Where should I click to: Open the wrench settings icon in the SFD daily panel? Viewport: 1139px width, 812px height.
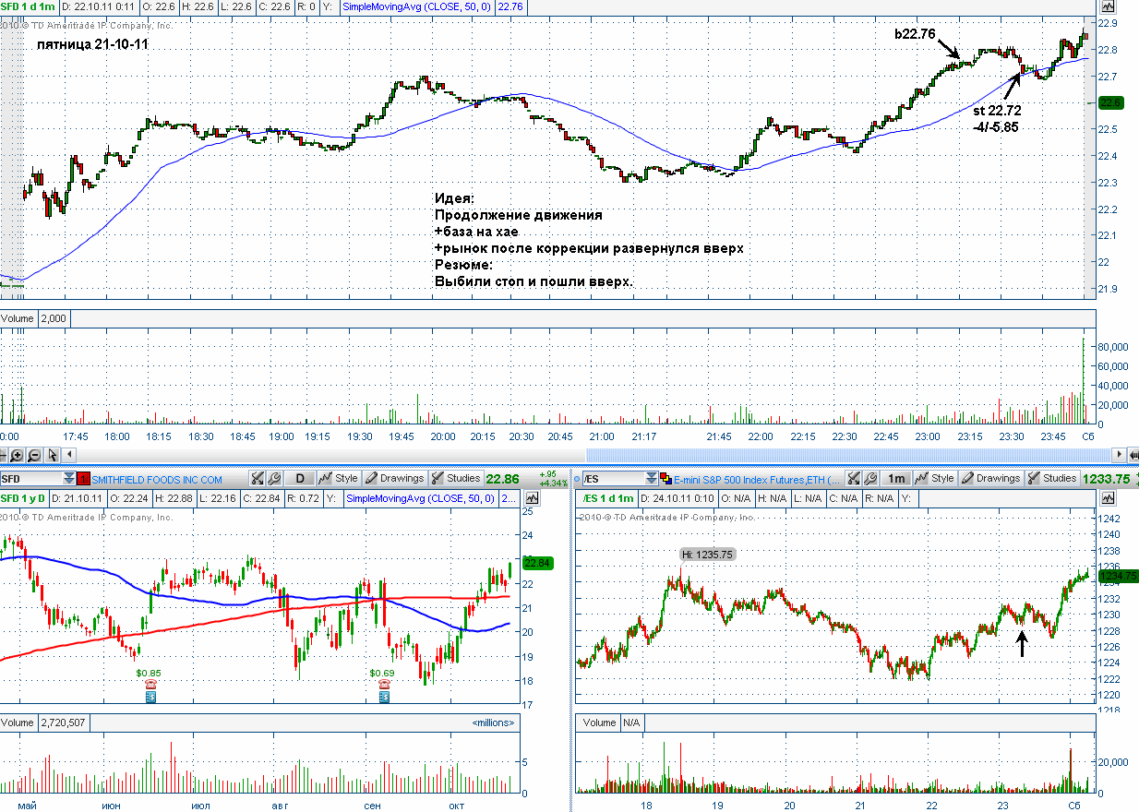pyautogui.click(x=274, y=478)
